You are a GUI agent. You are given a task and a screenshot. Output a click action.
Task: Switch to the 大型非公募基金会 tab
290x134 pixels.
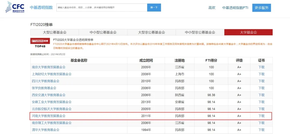point(151,32)
